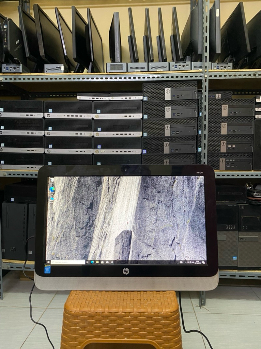Select the blue desktop icon below Edge
Viewport: 261px width, 349px height.
click(x=52, y=199)
